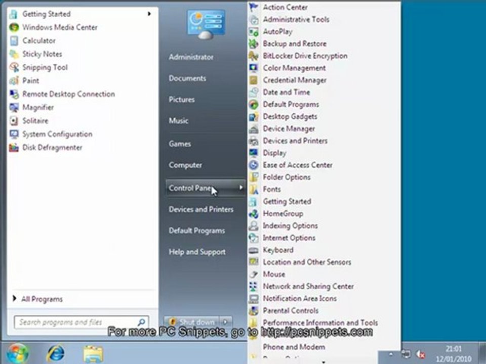Open the Date and Time clock icon

[254, 92]
